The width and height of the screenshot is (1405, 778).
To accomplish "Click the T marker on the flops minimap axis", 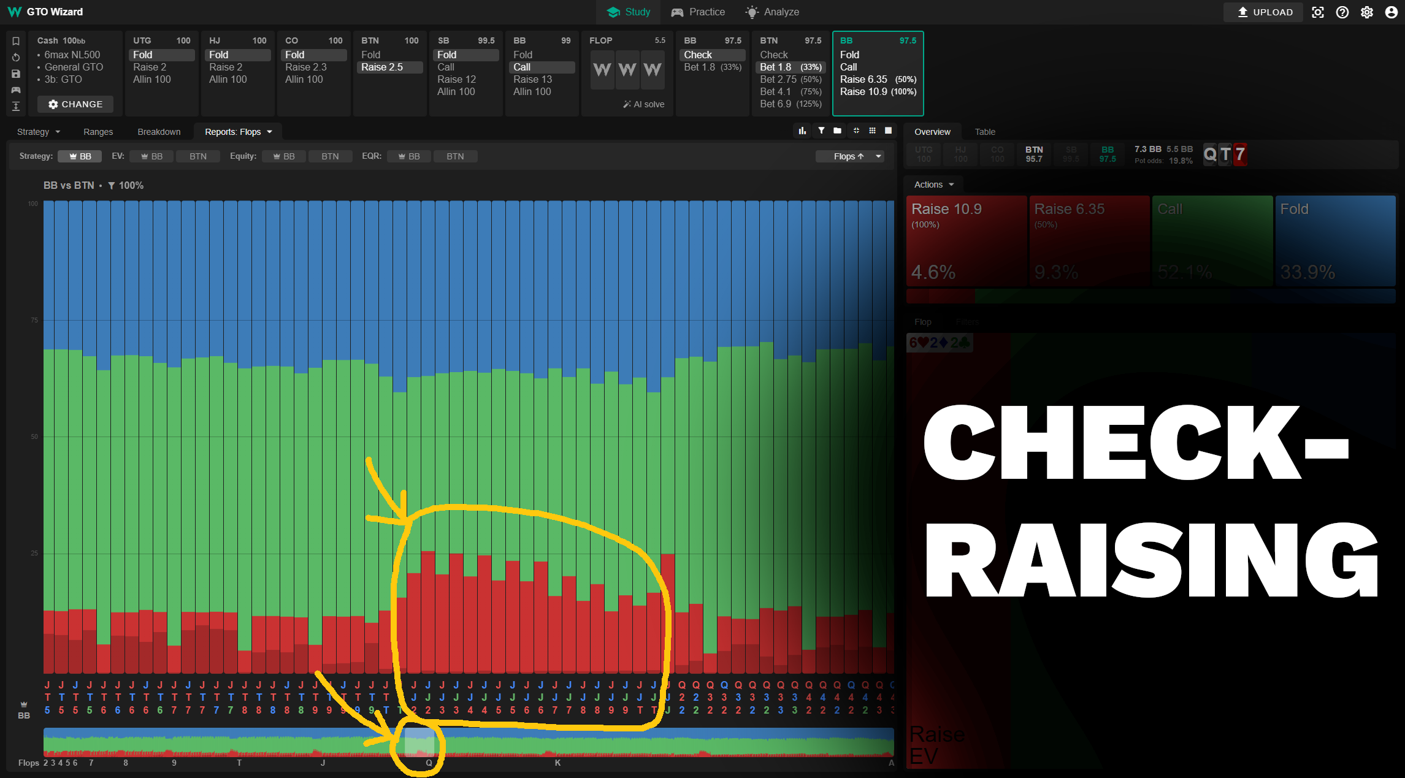I will [x=239, y=763].
